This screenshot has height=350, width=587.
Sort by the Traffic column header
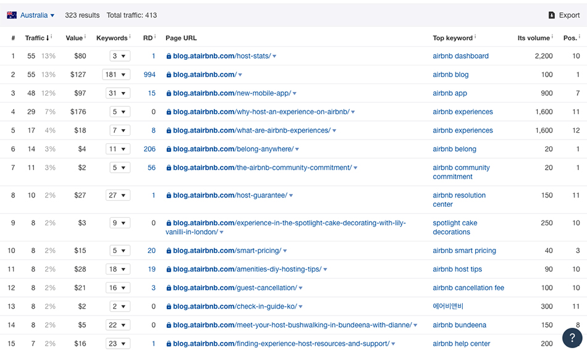[36, 38]
